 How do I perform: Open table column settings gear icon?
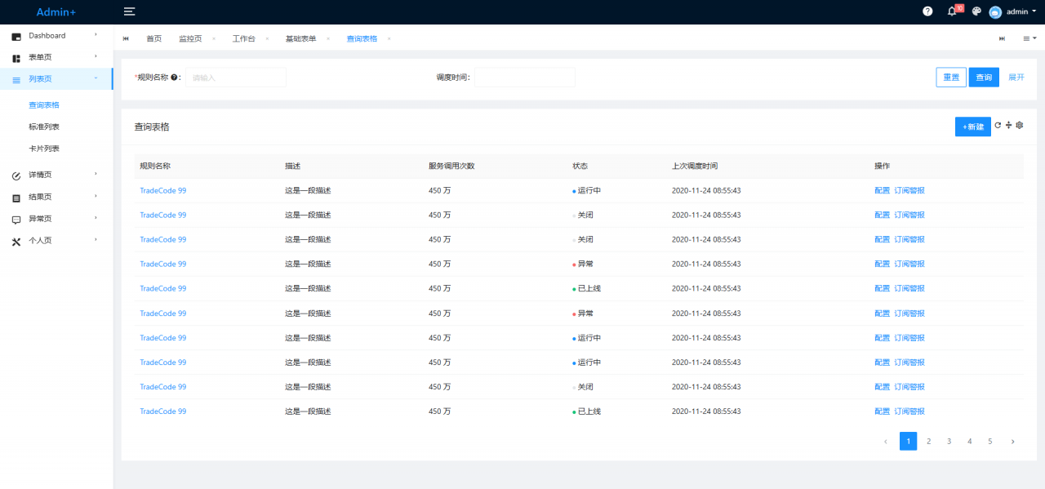[x=1019, y=125]
